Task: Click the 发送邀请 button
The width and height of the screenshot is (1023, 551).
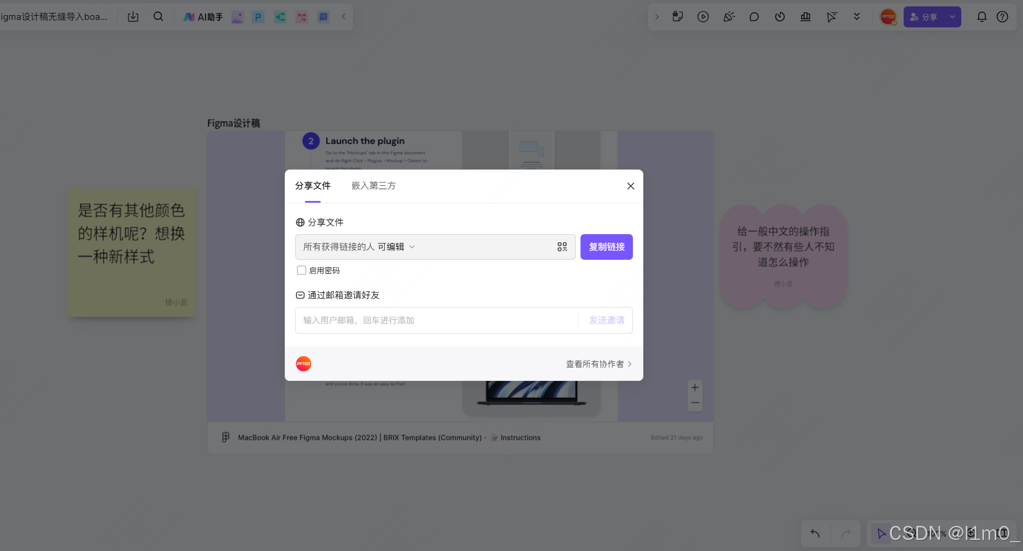Action: point(606,320)
